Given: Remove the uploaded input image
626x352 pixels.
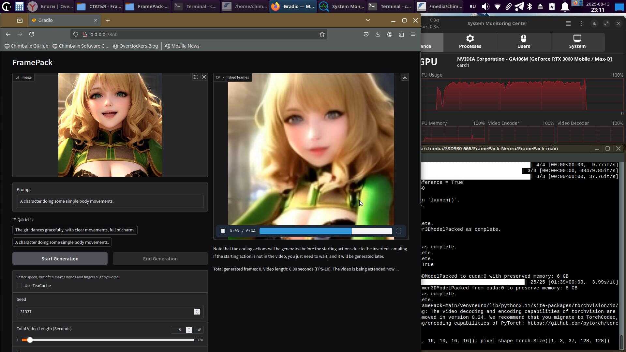Looking at the screenshot, I should point(204,77).
